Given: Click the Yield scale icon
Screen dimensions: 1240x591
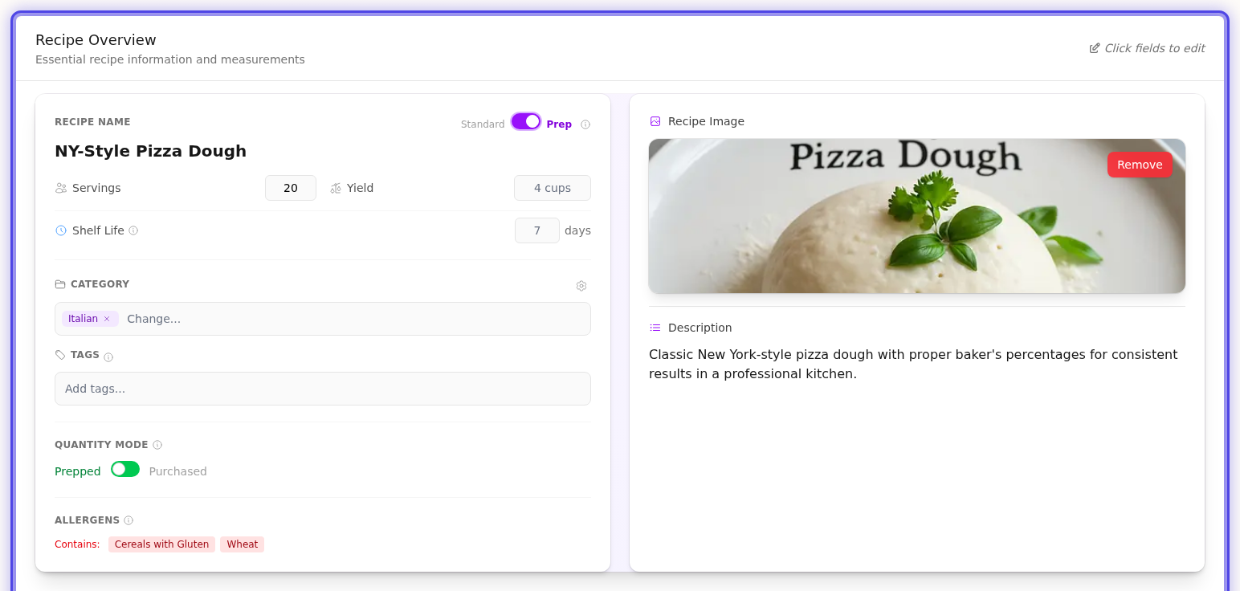Looking at the screenshot, I should (337, 188).
